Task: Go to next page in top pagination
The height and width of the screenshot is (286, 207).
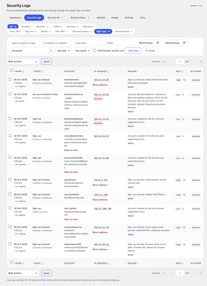Action: click(x=194, y=61)
